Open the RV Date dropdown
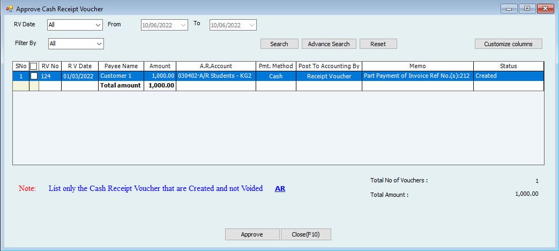 98,25
